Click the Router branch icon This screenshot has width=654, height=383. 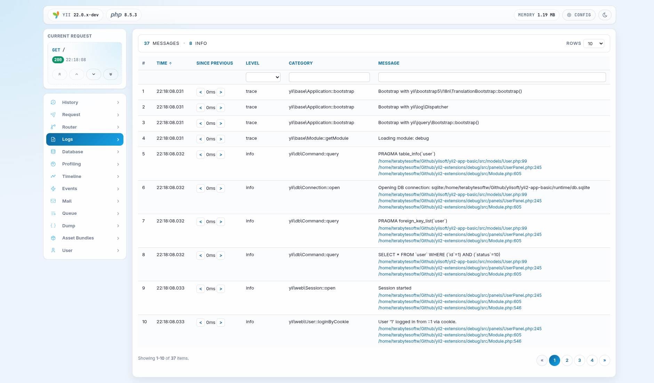pos(53,127)
